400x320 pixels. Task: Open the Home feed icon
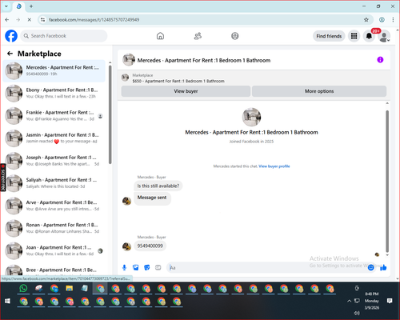pyautogui.click(x=160, y=36)
